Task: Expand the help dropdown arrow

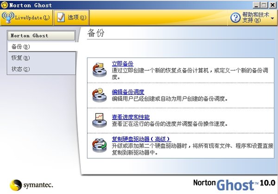Action: (272, 18)
